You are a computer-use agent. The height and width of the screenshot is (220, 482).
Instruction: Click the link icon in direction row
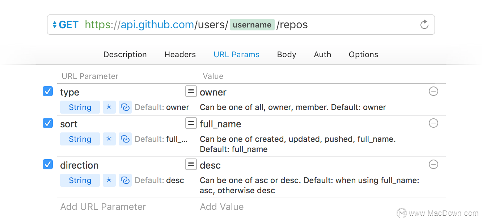[x=125, y=181]
